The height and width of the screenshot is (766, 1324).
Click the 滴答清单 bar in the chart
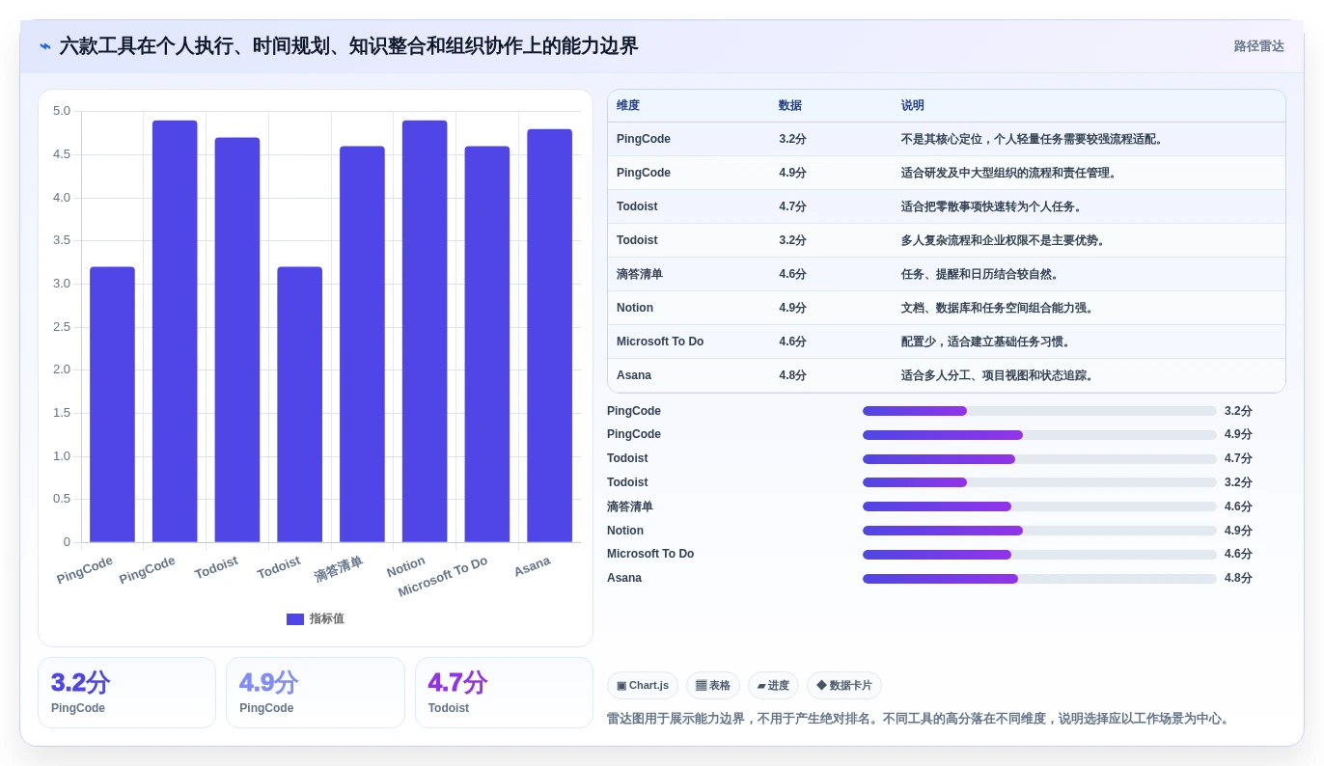coord(362,344)
